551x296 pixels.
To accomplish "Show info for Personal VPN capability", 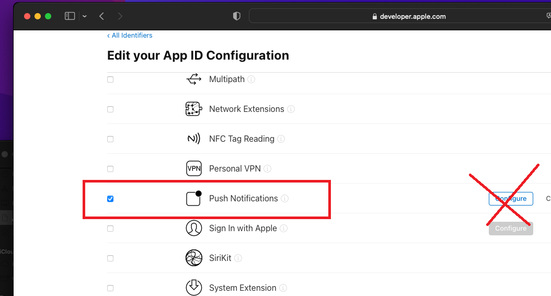I will coord(268,169).
